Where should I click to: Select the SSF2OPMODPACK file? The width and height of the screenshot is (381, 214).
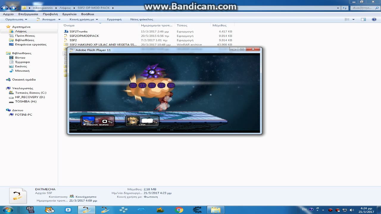pyautogui.click(x=84, y=36)
